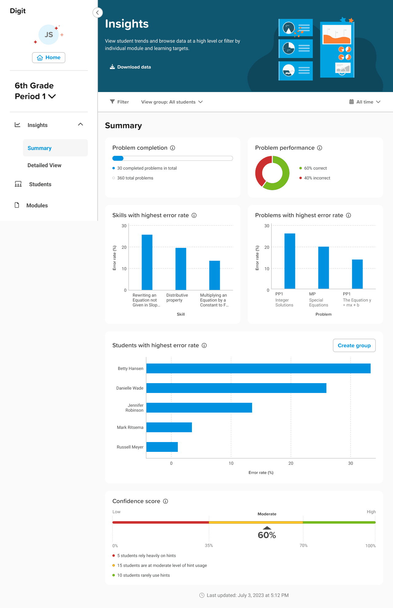This screenshot has height=608, width=393.
Task: Show info for Problem completion
Action: [x=173, y=148]
